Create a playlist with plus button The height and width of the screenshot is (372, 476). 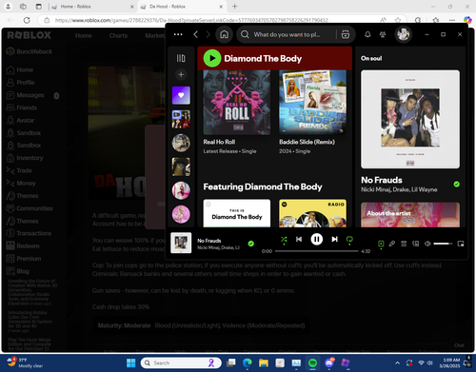click(181, 74)
